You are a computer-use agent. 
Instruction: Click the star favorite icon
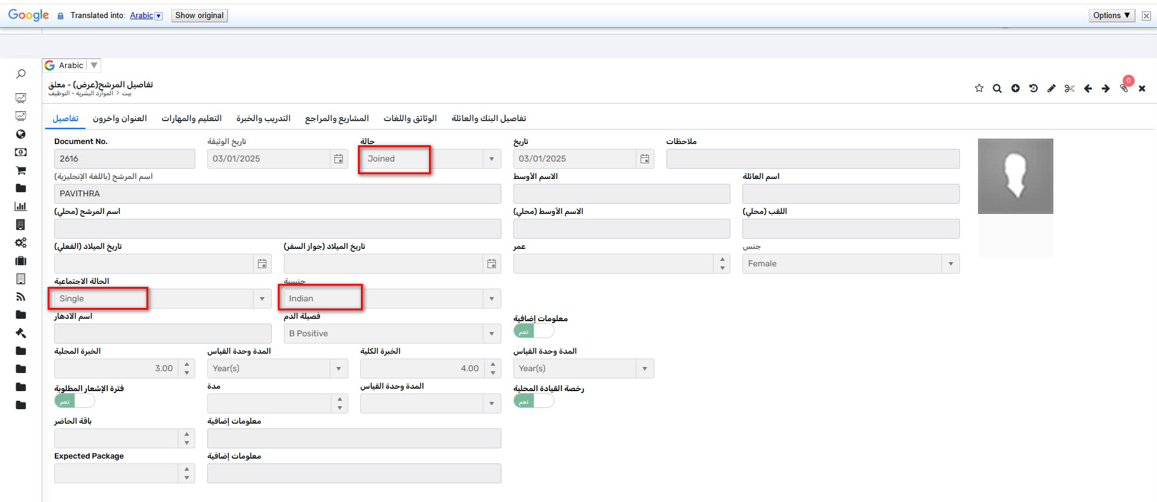(x=979, y=89)
